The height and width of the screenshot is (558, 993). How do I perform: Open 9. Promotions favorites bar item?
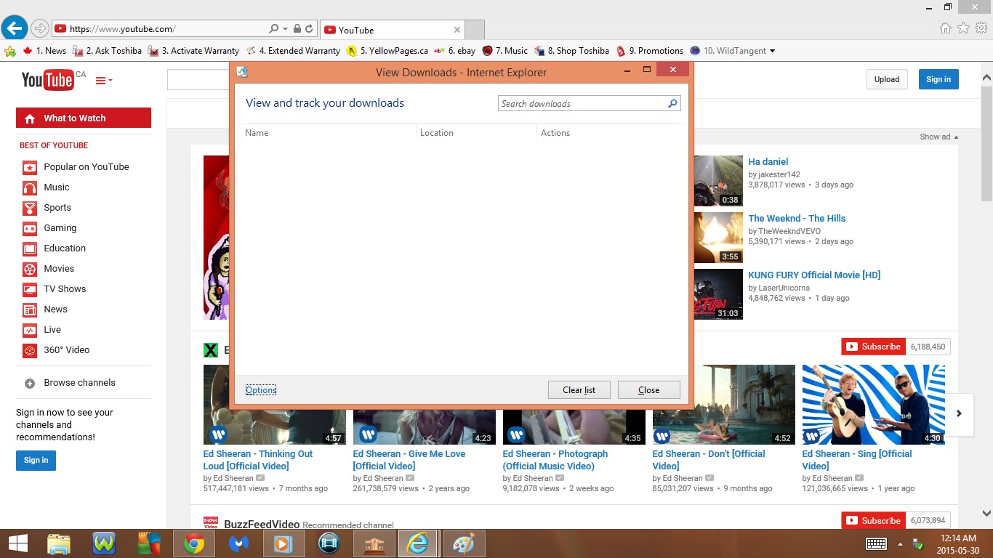tap(650, 51)
